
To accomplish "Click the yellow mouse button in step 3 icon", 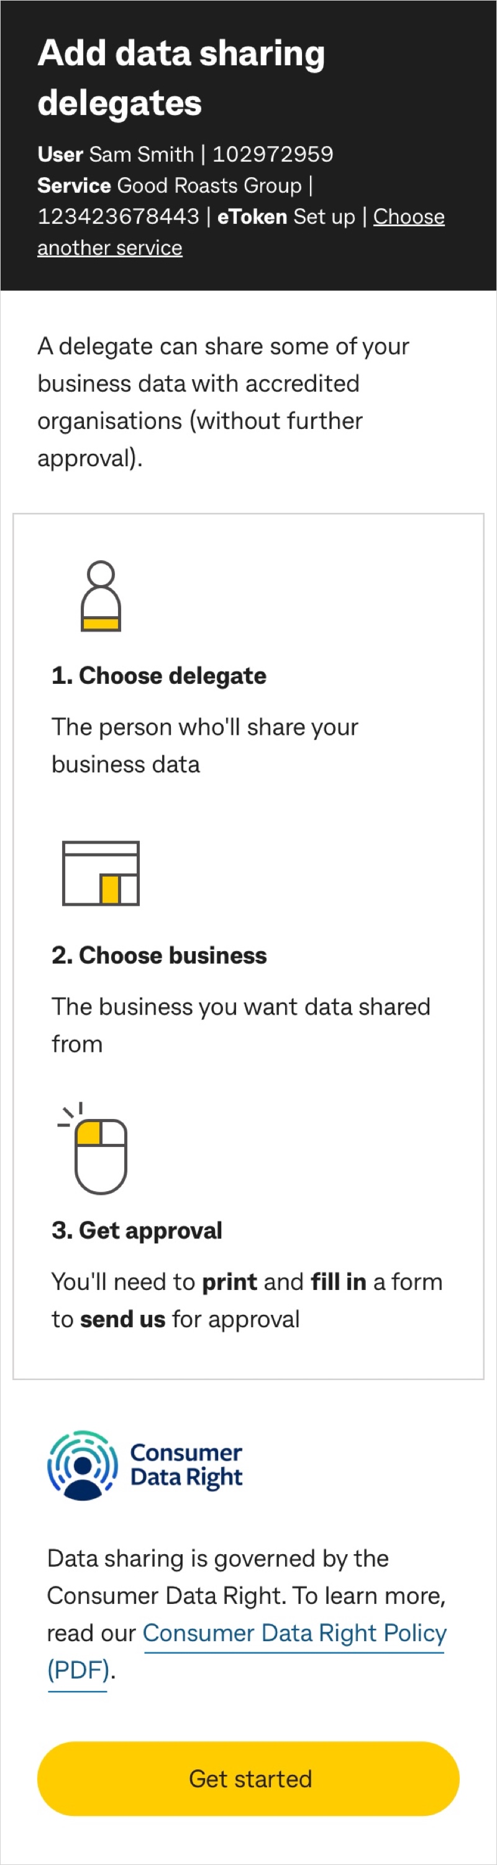I will [x=88, y=1135].
